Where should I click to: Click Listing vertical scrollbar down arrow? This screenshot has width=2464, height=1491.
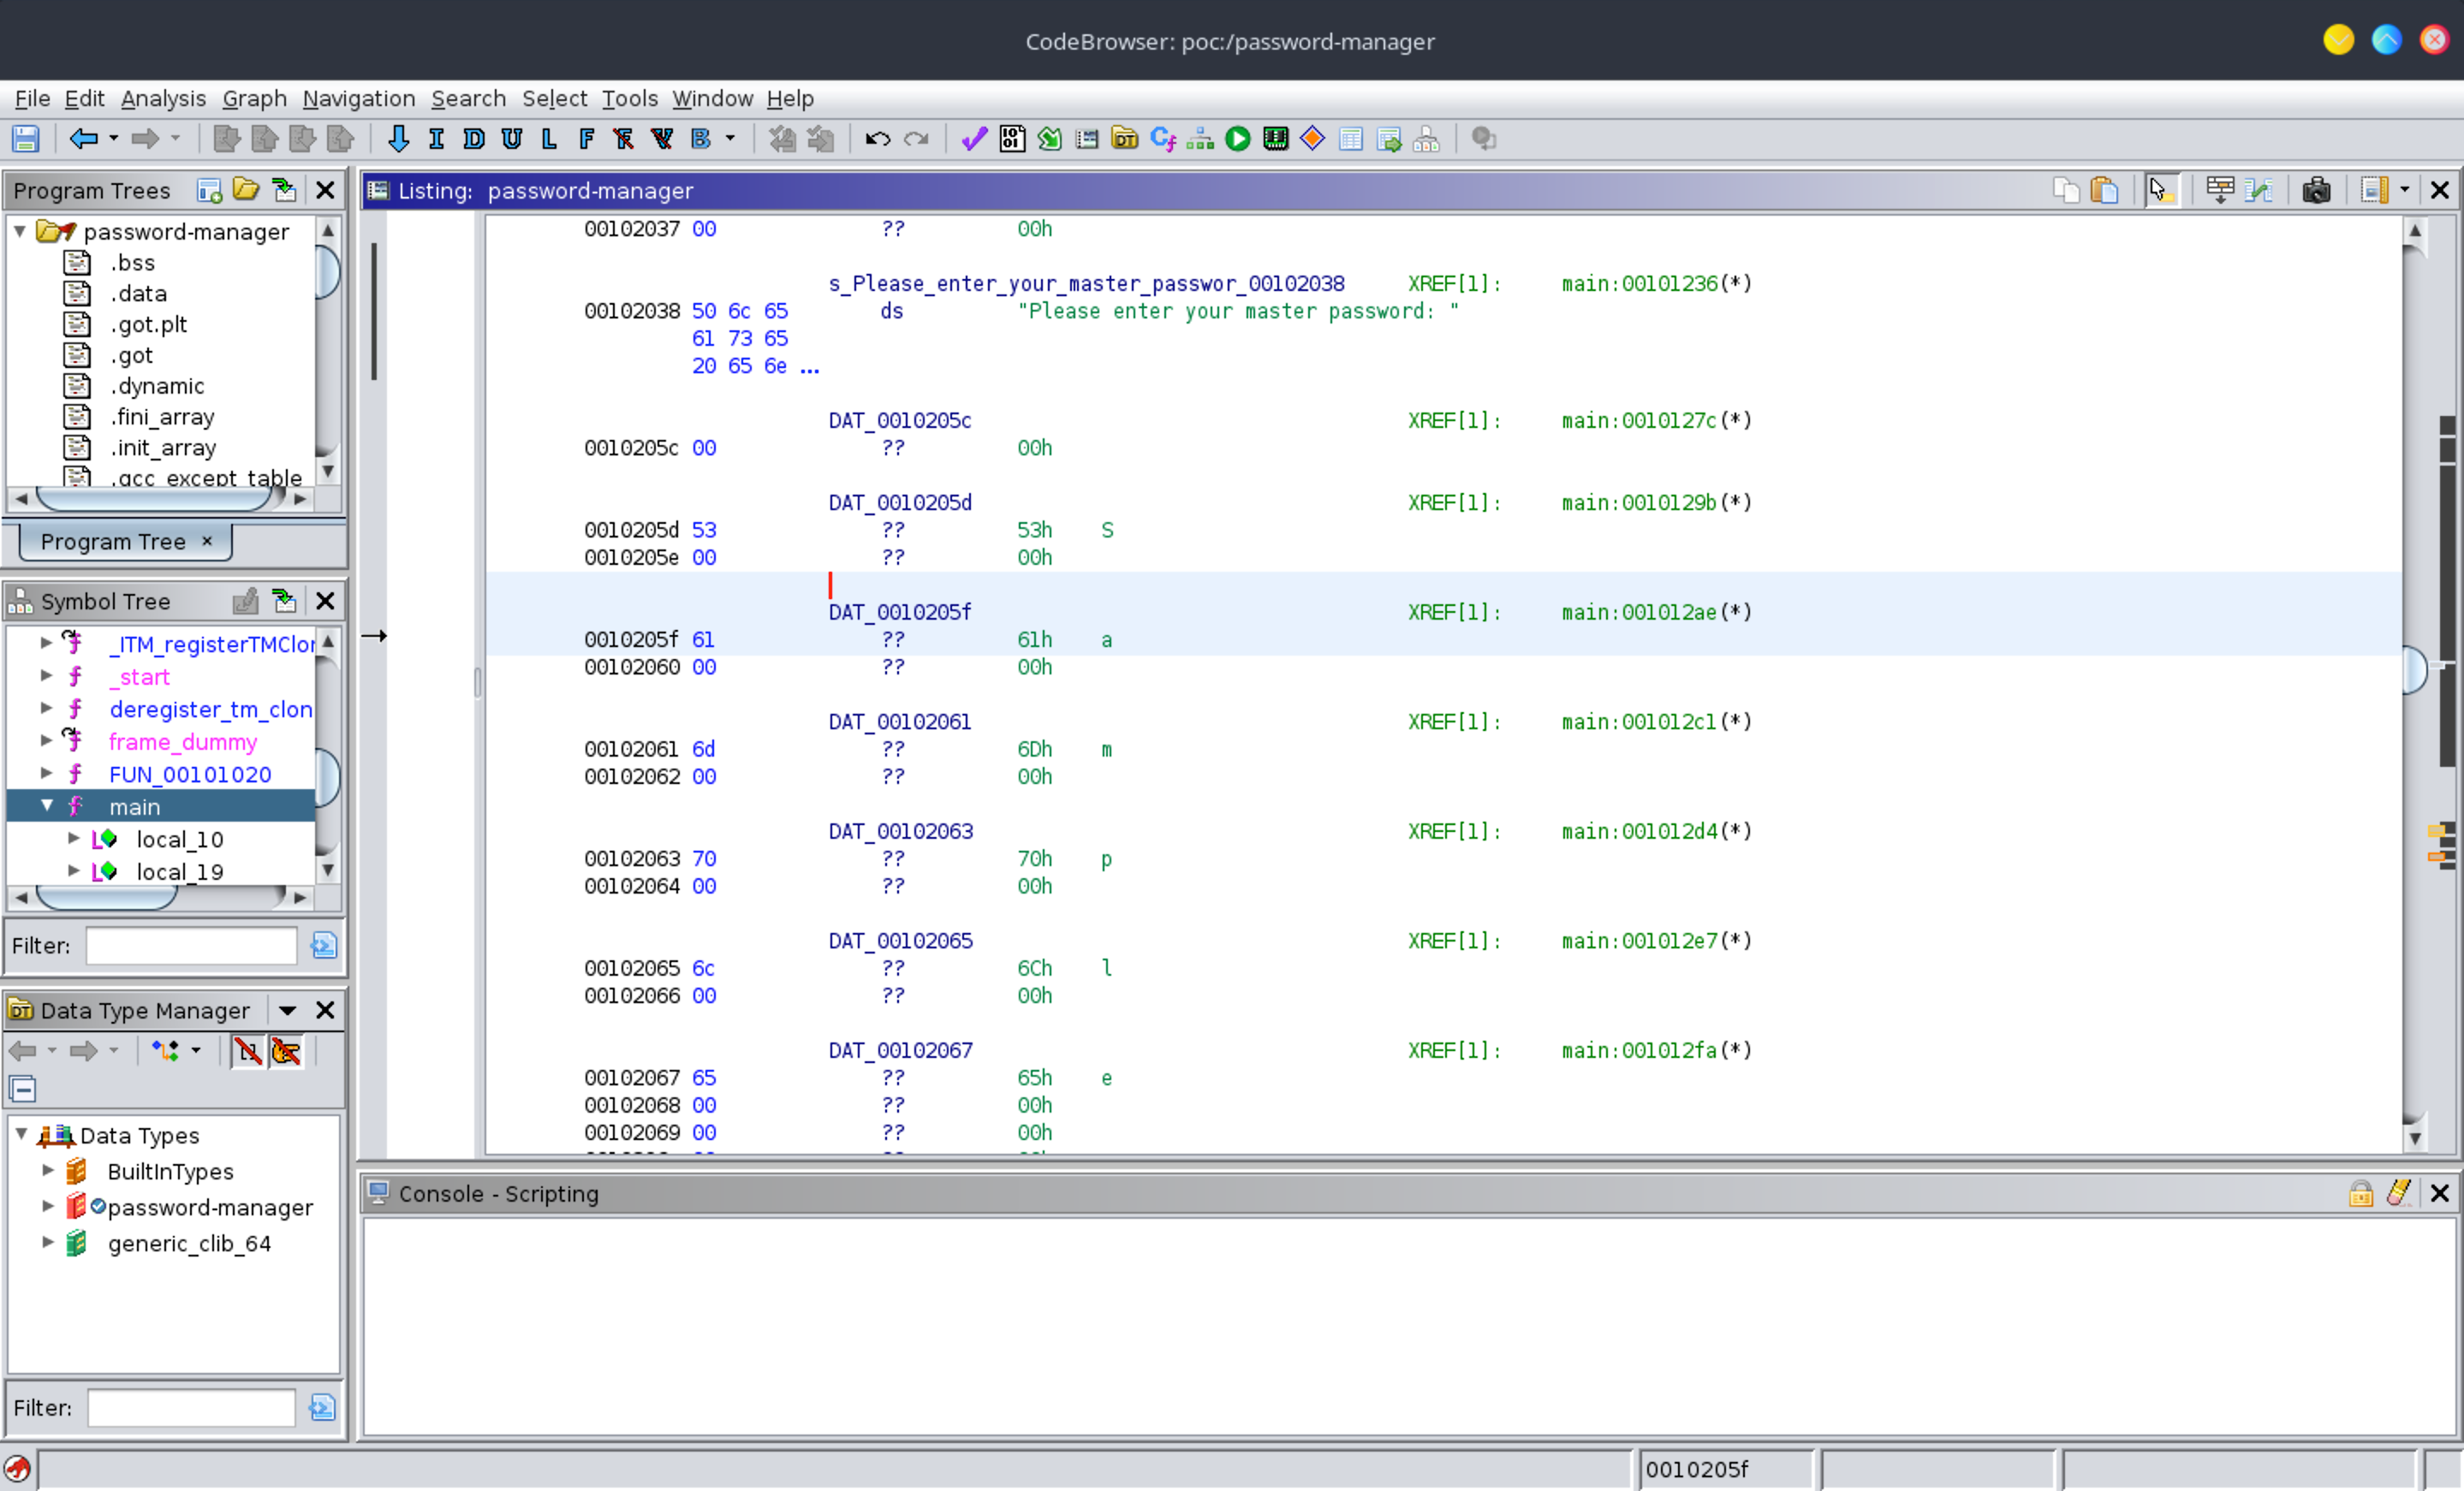tap(2414, 1138)
